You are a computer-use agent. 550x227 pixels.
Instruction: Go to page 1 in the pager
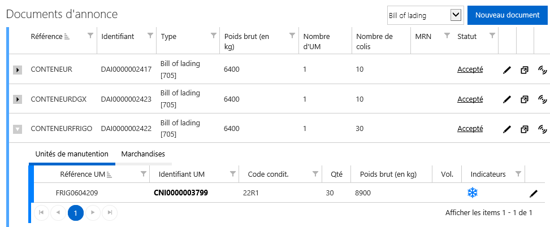[76, 213]
